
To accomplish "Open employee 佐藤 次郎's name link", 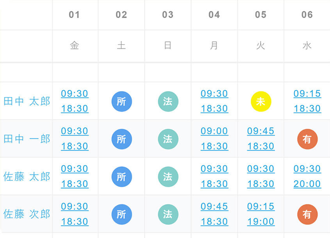I will [x=27, y=214].
